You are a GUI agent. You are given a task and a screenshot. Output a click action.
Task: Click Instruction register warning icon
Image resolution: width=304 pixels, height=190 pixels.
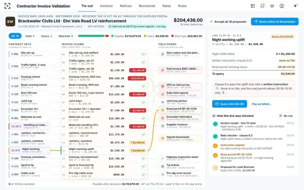(215, 146)
